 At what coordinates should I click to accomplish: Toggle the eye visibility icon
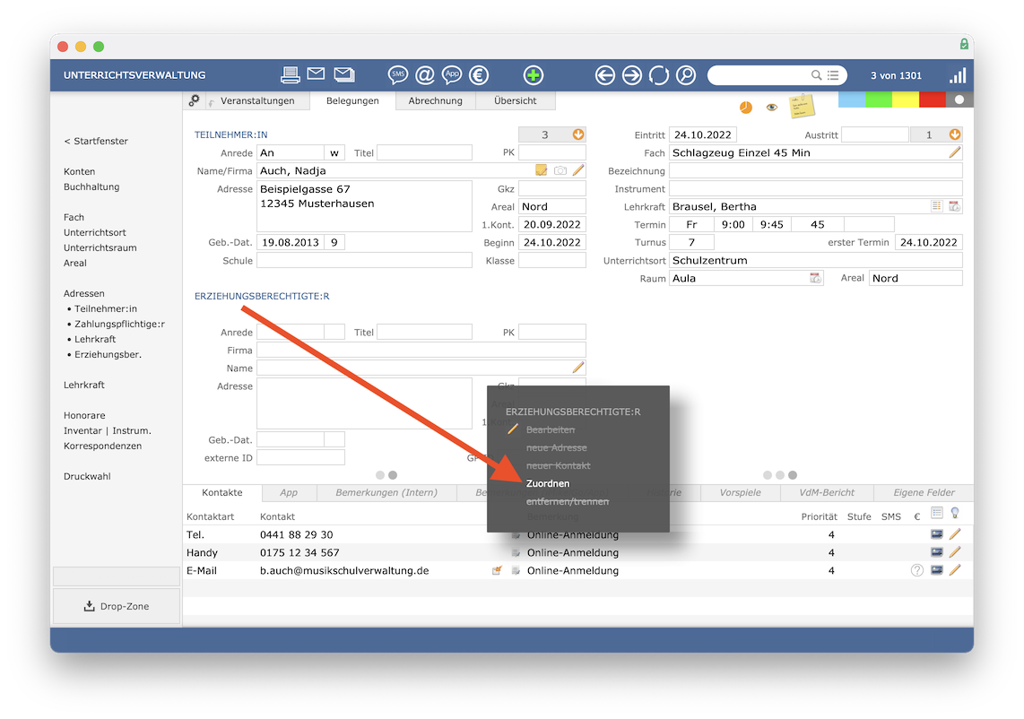pos(772,107)
